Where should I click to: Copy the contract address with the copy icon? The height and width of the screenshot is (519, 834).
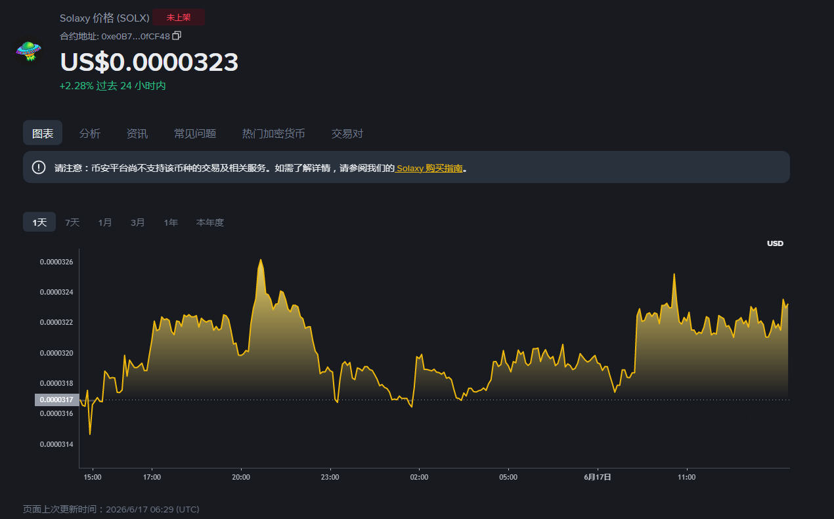pyautogui.click(x=177, y=35)
